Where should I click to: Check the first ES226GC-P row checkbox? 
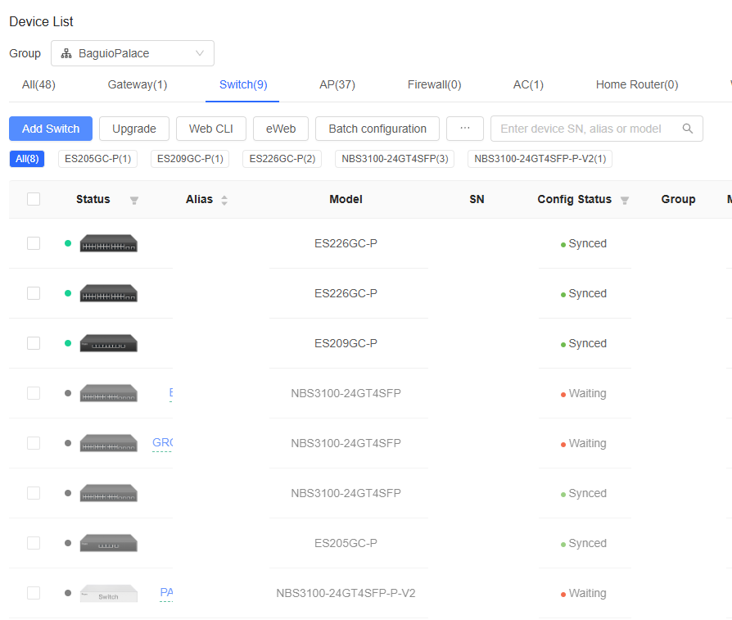(x=34, y=243)
